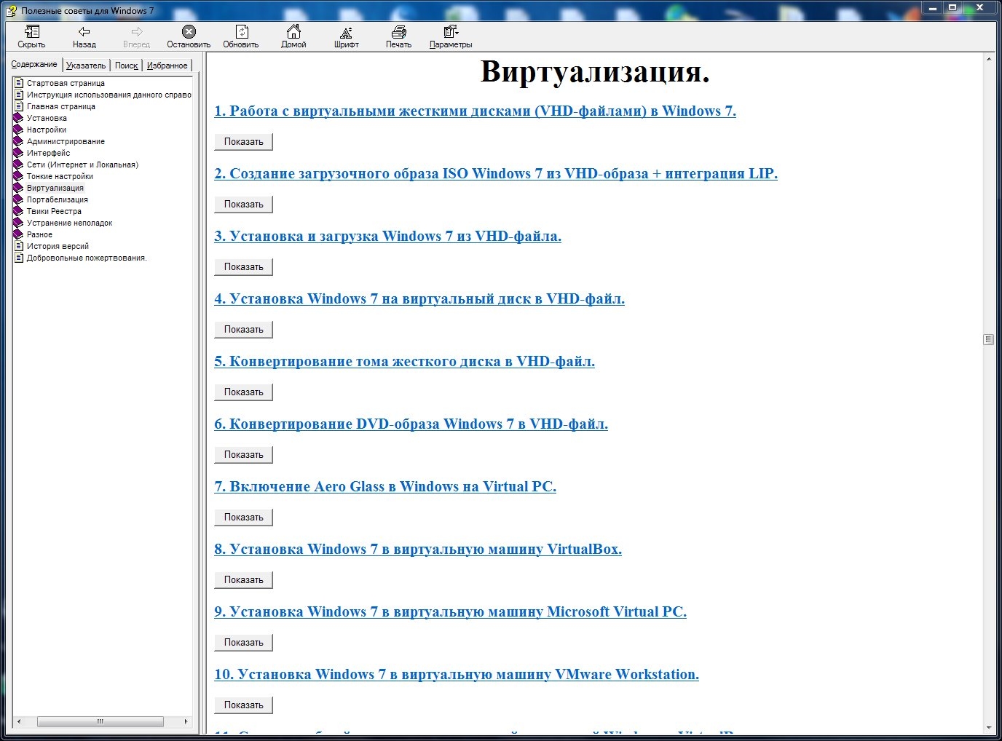Click the Скрыть (Hide) toolbar icon
Viewport: 1002px width, 741px height.
(x=31, y=32)
